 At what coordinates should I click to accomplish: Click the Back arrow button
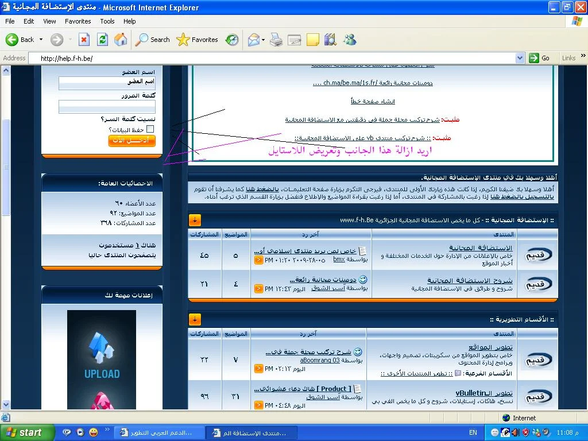(x=12, y=40)
